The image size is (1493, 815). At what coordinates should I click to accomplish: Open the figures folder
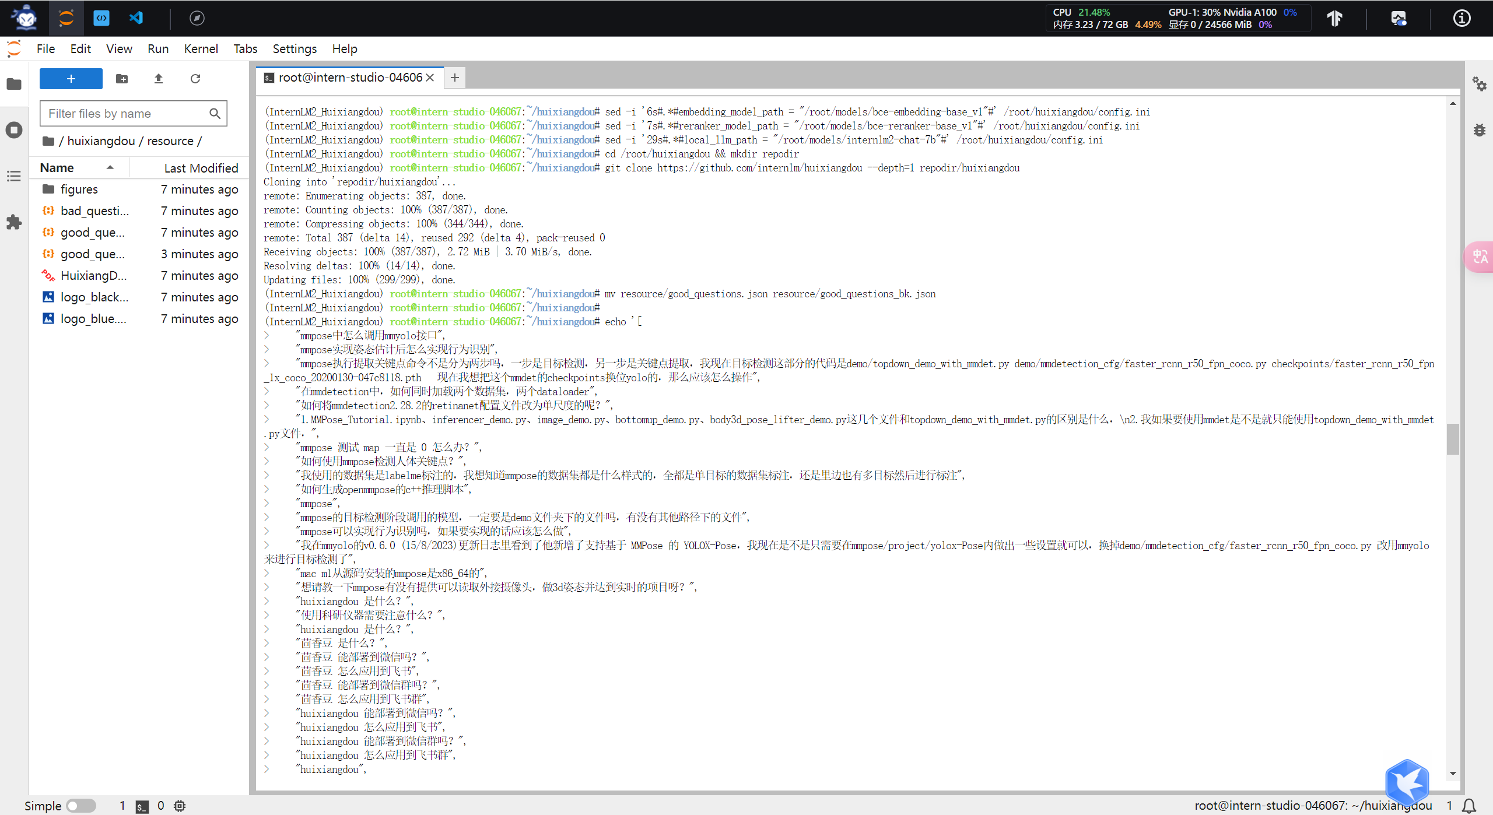(x=79, y=189)
